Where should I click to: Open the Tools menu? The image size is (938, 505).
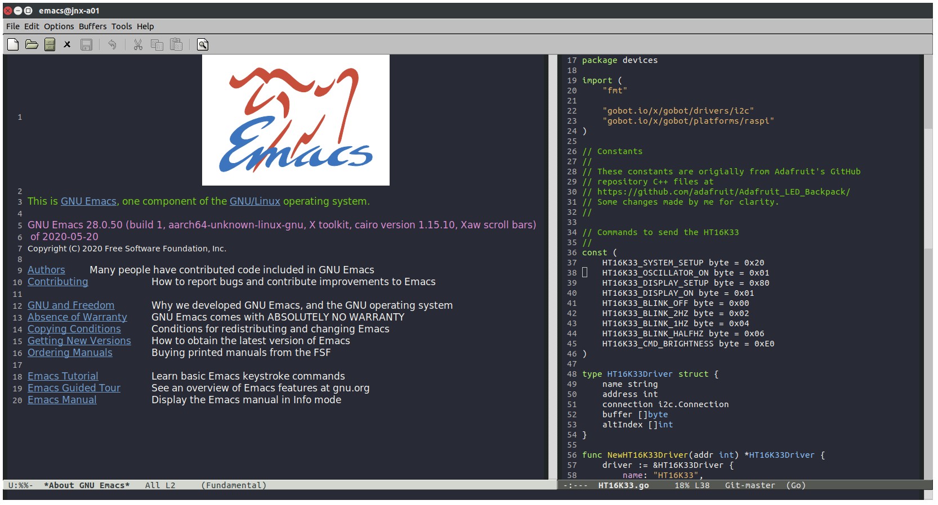(122, 26)
